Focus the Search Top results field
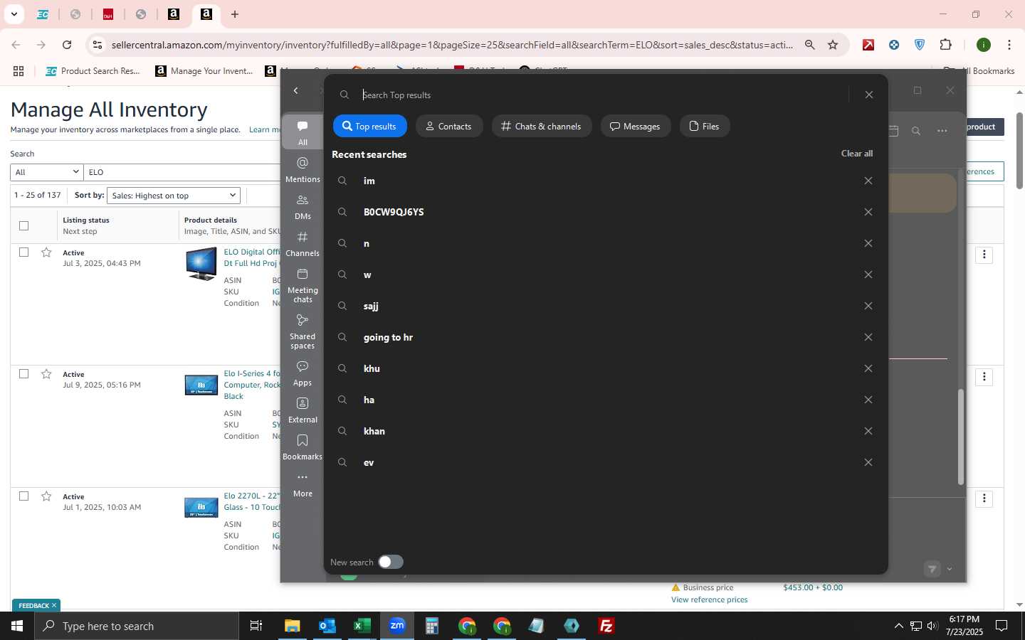The width and height of the screenshot is (1025, 640). [604, 95]
